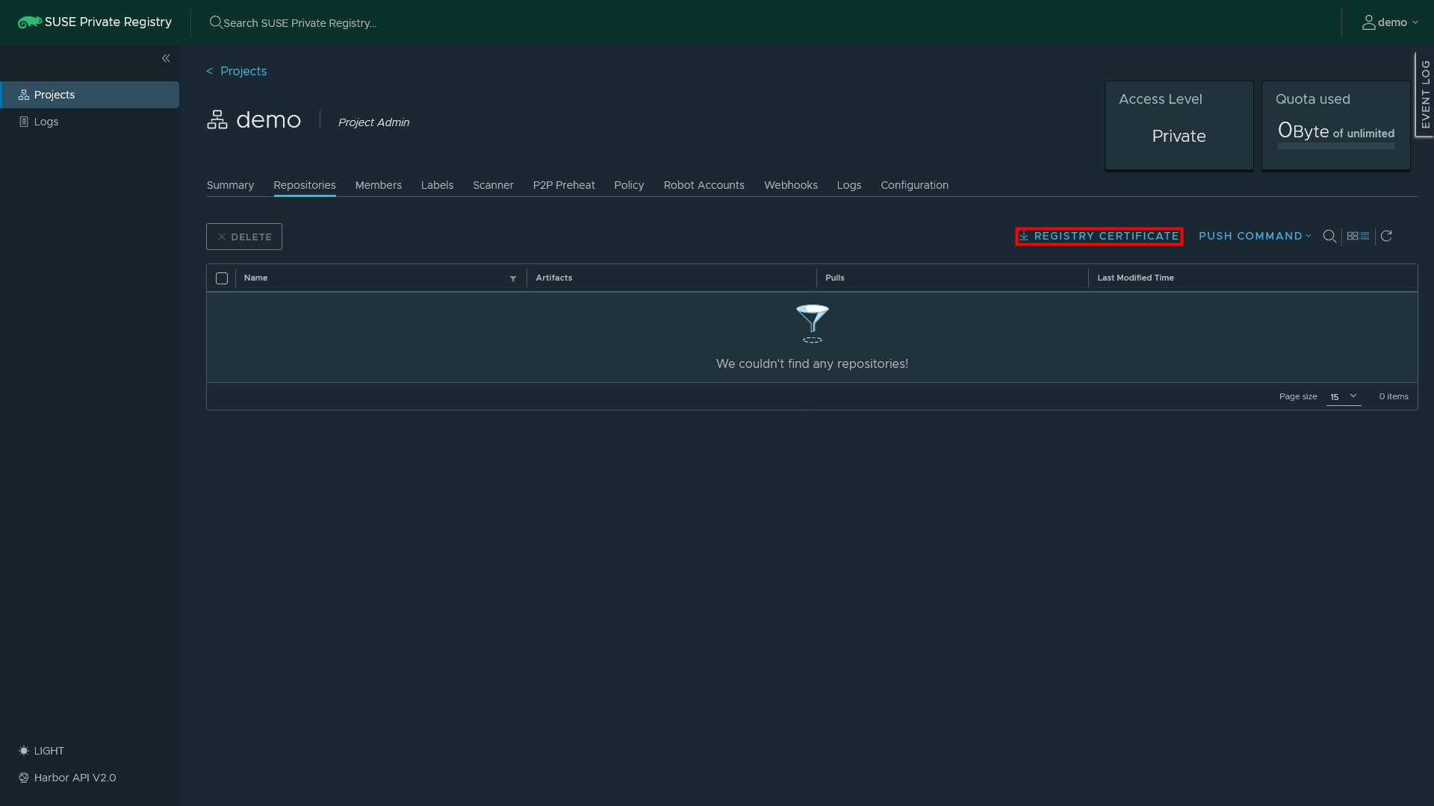Click the Last Modified Time column header
This screenshot has width=1434, height=806.
(1135, 278)
